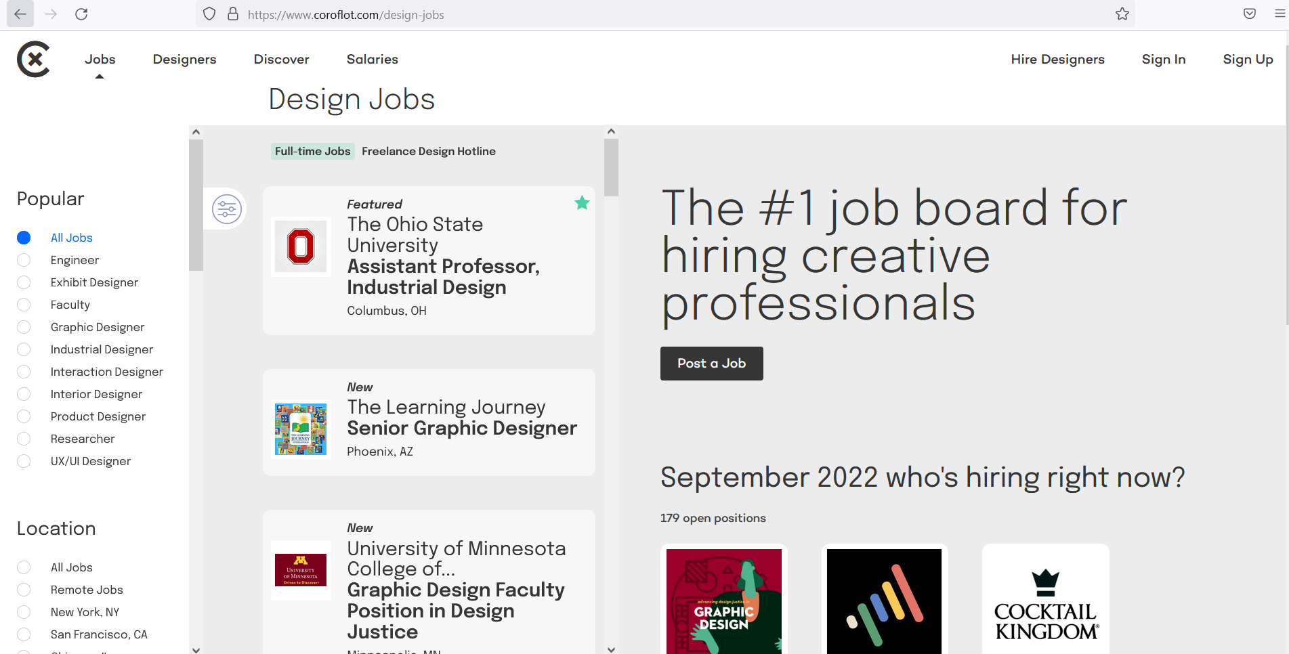Open the Graphic Design poster card
Image resolution: width=1289 pixels, height=654 pixels.
coord(724,601)
